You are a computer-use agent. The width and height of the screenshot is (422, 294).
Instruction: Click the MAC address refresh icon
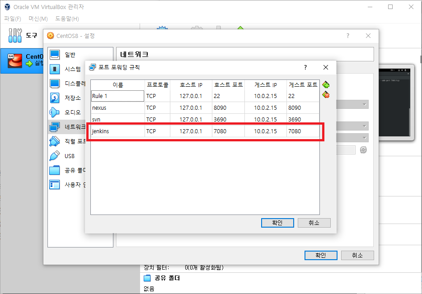coord(363,150)
